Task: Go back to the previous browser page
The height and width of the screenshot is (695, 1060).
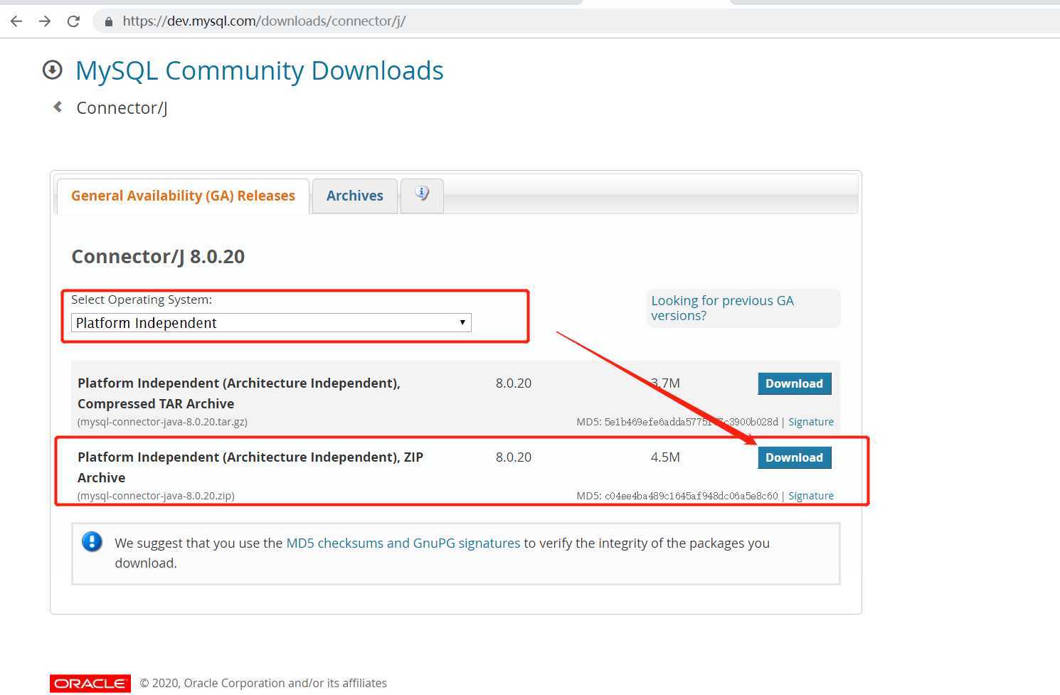Action: (x=16, y=21)
